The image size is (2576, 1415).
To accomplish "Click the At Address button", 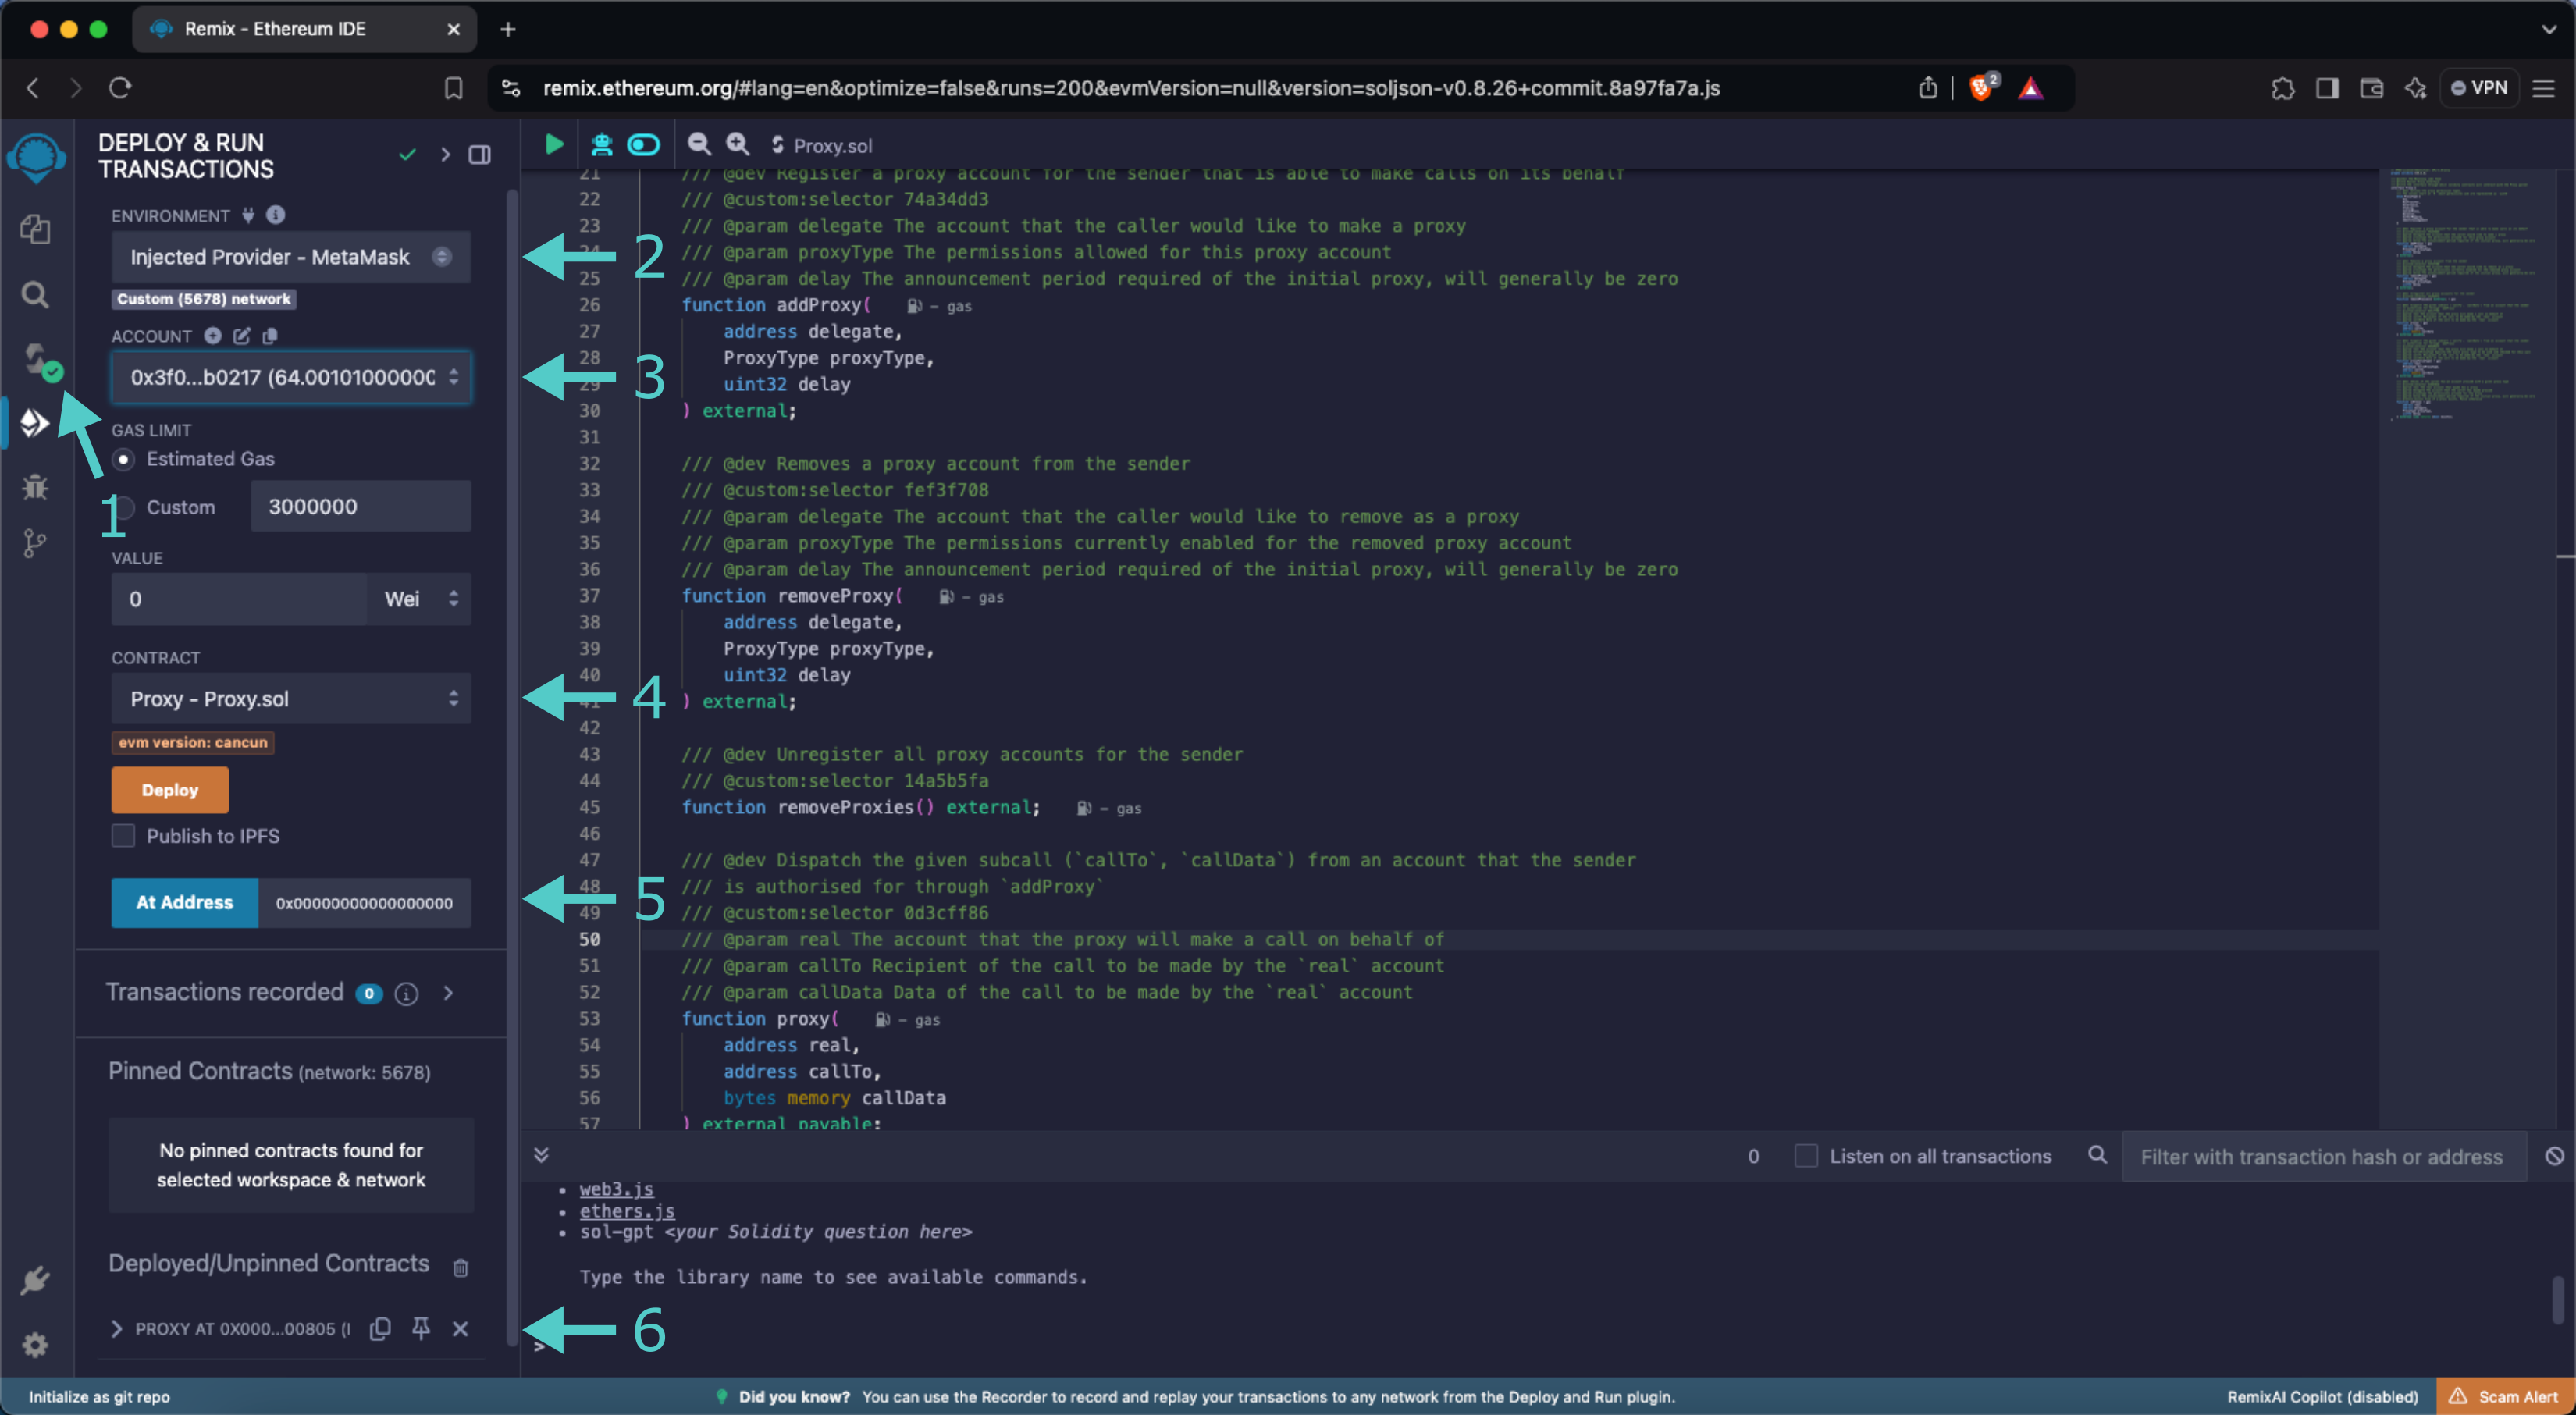I will (185, 903).
